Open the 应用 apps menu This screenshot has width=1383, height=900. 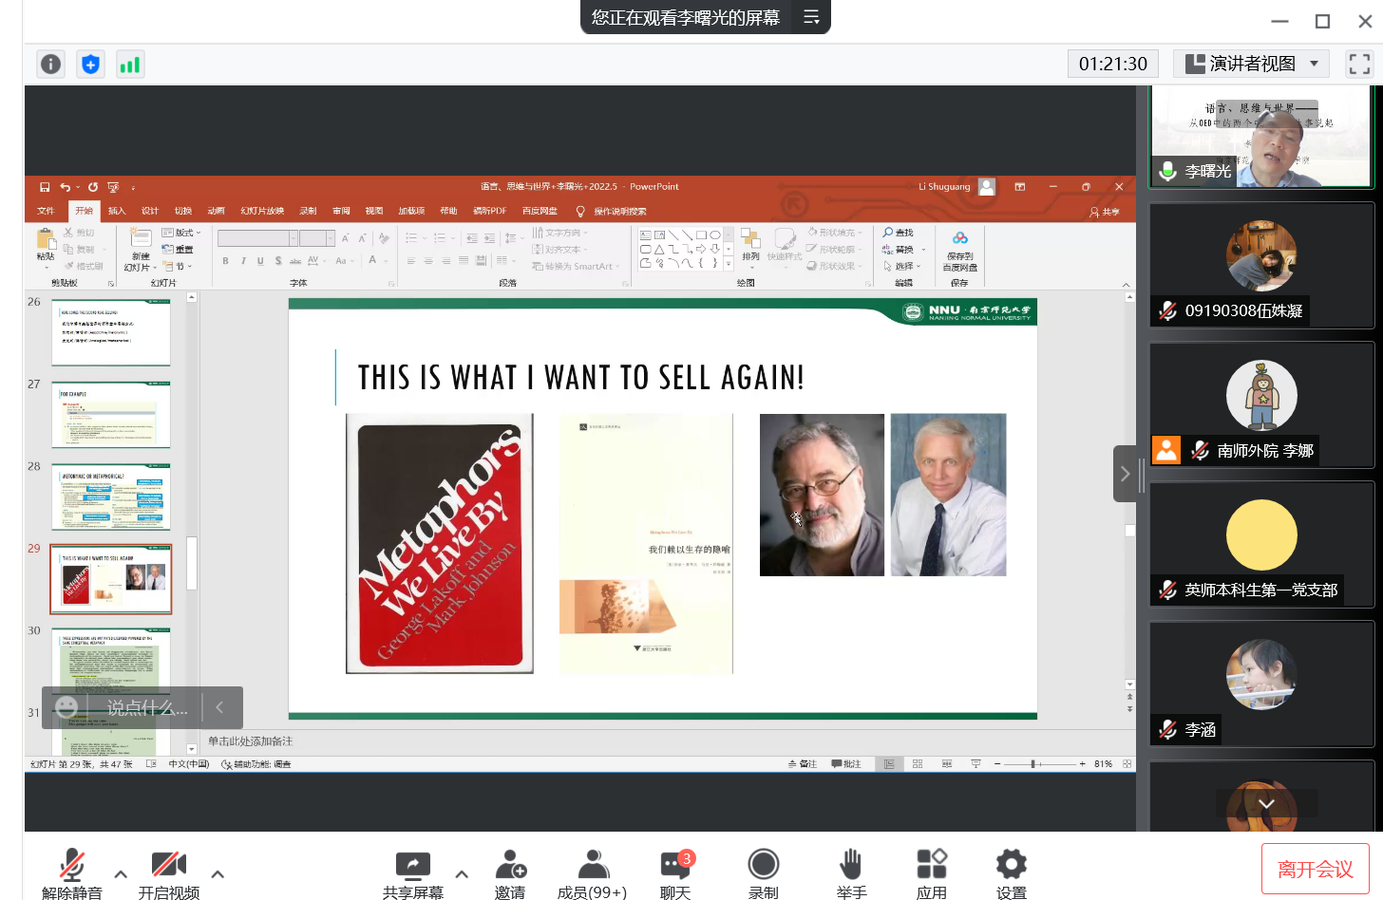pos(931,872)
